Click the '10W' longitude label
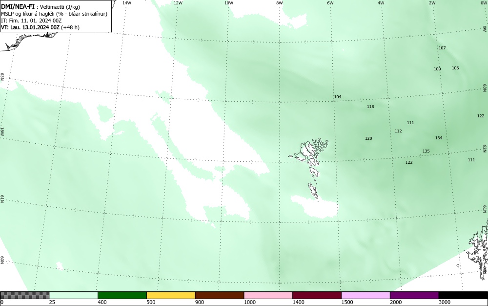Image resolution: width=488 pixels, height=306 pixels. coord(229,3)
